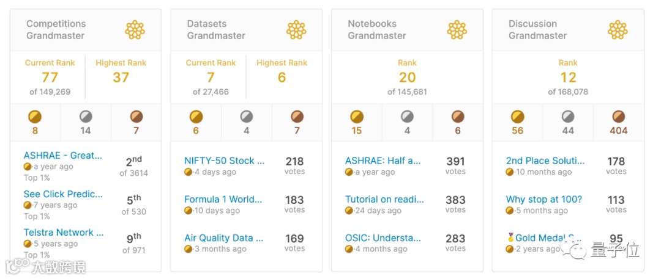
Task: Click the Competitions Highest Rank 37 value
Action: point(121,78)
